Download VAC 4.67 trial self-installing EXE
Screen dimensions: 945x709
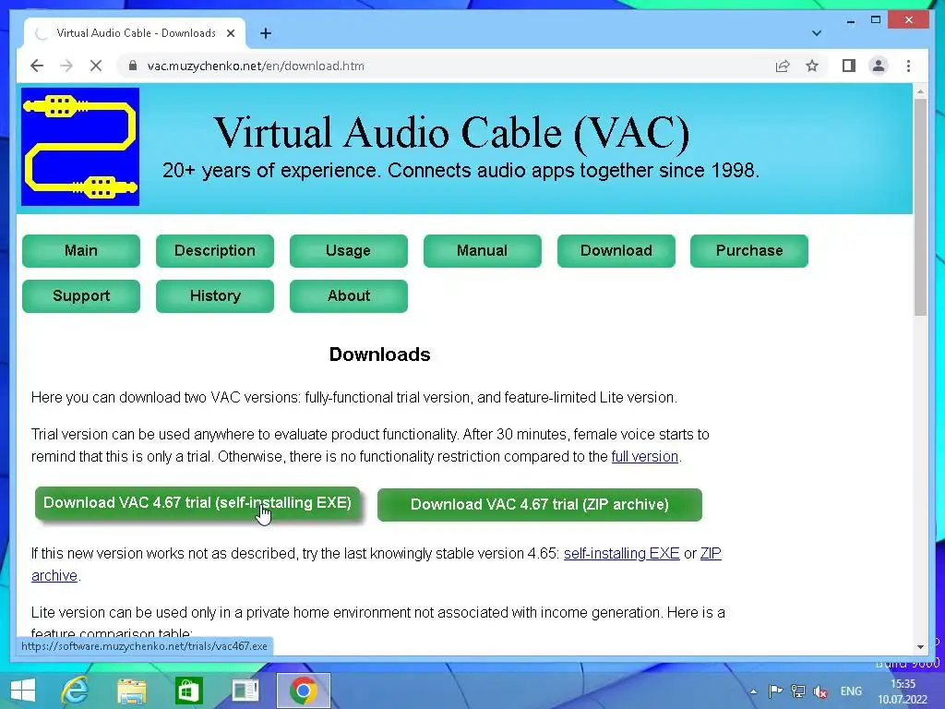click(x=197, y=503)
